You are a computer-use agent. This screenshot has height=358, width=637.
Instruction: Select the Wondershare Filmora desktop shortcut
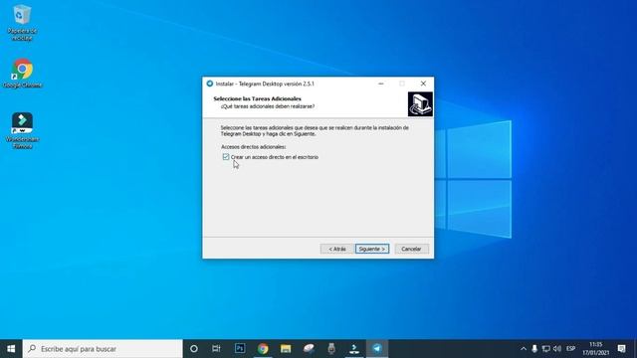pyautogui.click(x=22, y=130)
